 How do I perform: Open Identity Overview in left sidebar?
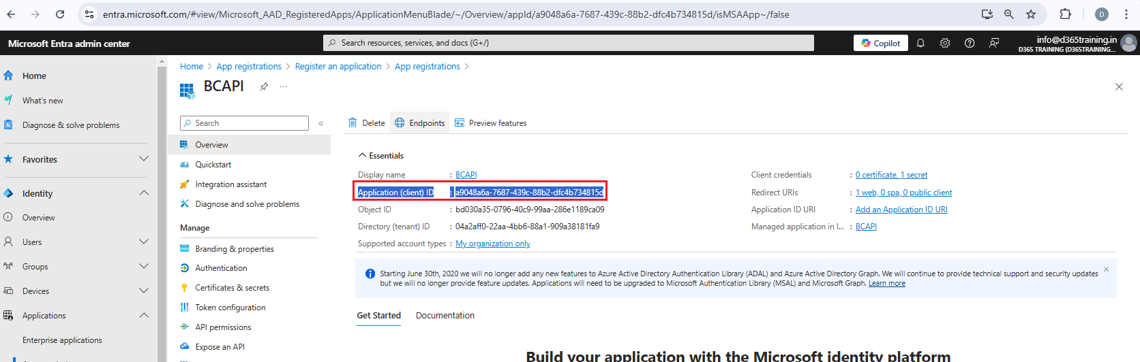tap(39, 218)
